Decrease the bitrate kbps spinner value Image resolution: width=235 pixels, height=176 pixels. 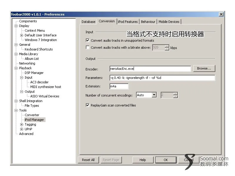pos(167,49)
